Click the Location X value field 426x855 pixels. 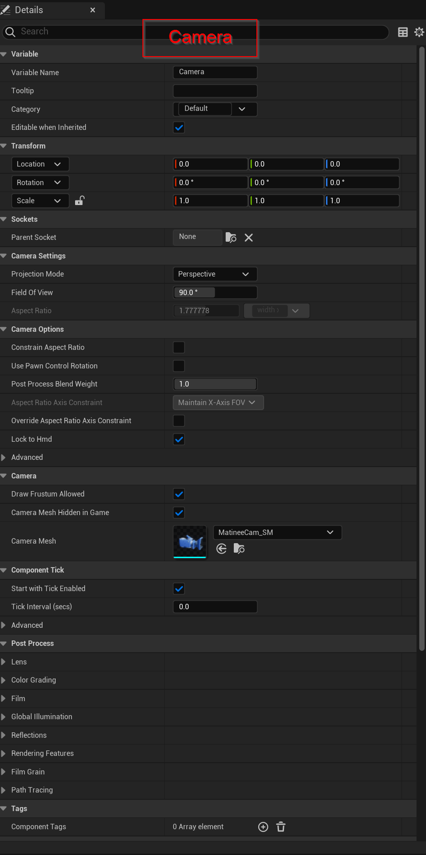(211, 164)
